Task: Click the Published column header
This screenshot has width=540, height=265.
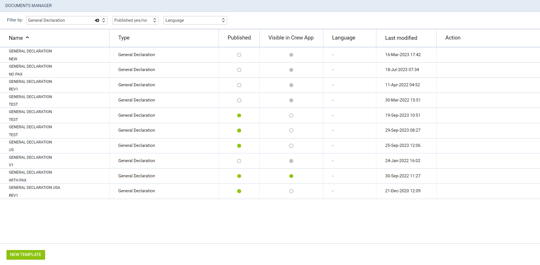Action: coord(239,38)
